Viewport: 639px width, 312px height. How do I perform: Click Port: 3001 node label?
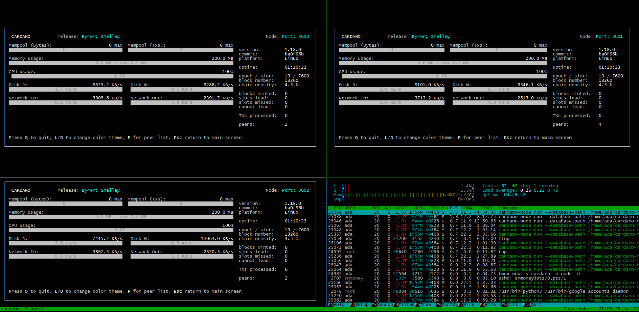pyautogui.click(x=610, y=37)
